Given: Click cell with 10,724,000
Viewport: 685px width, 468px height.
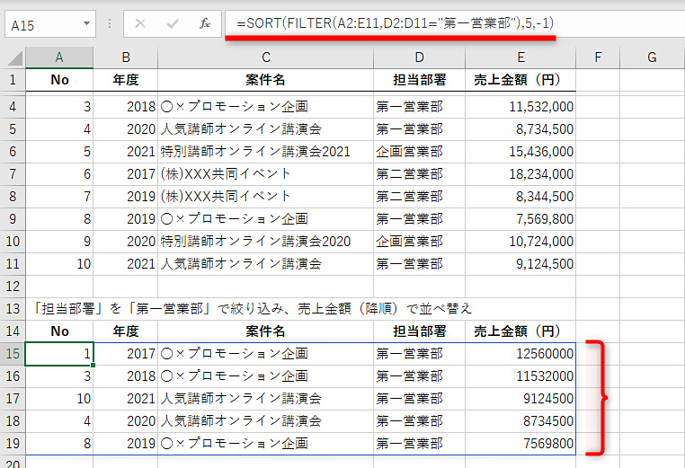Looking at the screenshot, I should (x=520, y=242).
